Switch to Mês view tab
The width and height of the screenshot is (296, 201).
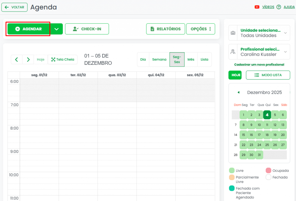(191, 60)
